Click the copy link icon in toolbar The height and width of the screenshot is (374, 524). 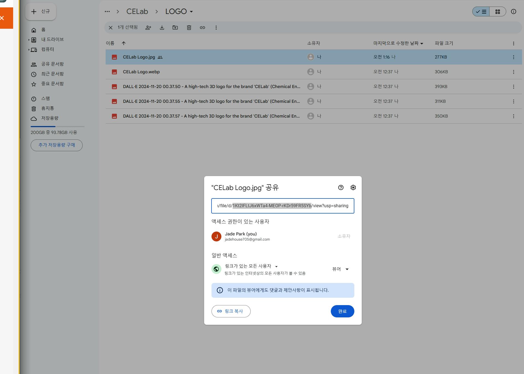(x=202, y=28)
